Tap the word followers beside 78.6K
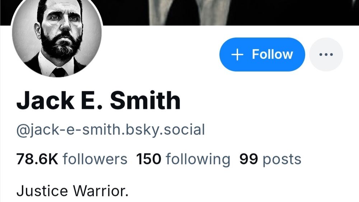 tap(95, 159)
